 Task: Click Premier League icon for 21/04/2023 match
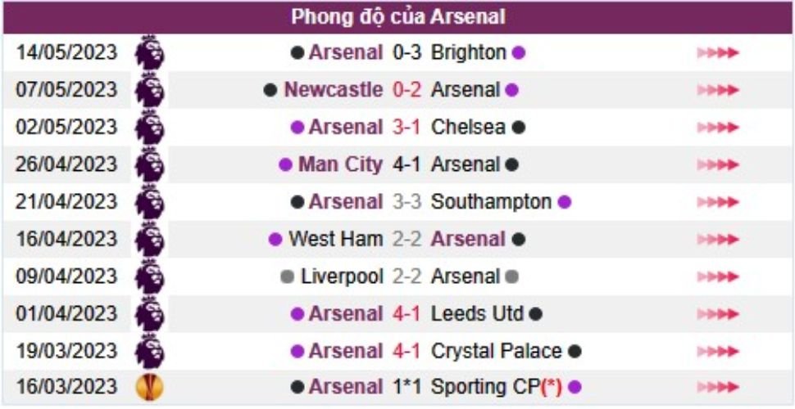[150, 201]
